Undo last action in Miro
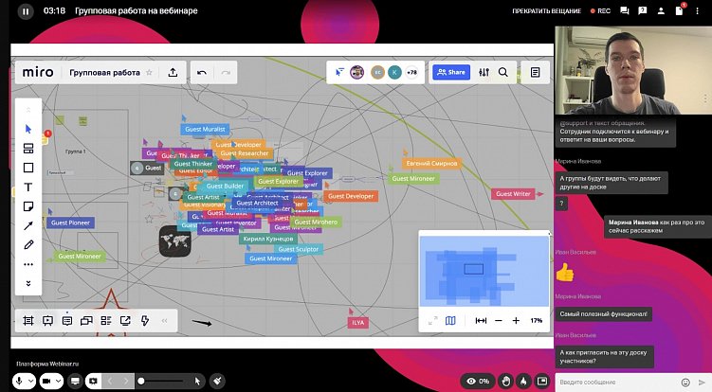The width and height of the screenshot is (712, 392). pyautogui.click(x=202, y=73)
